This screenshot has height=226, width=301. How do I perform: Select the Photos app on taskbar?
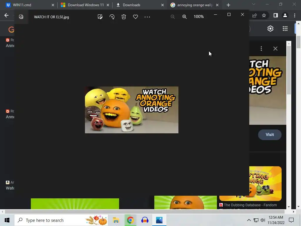click(x=159, y=220)
